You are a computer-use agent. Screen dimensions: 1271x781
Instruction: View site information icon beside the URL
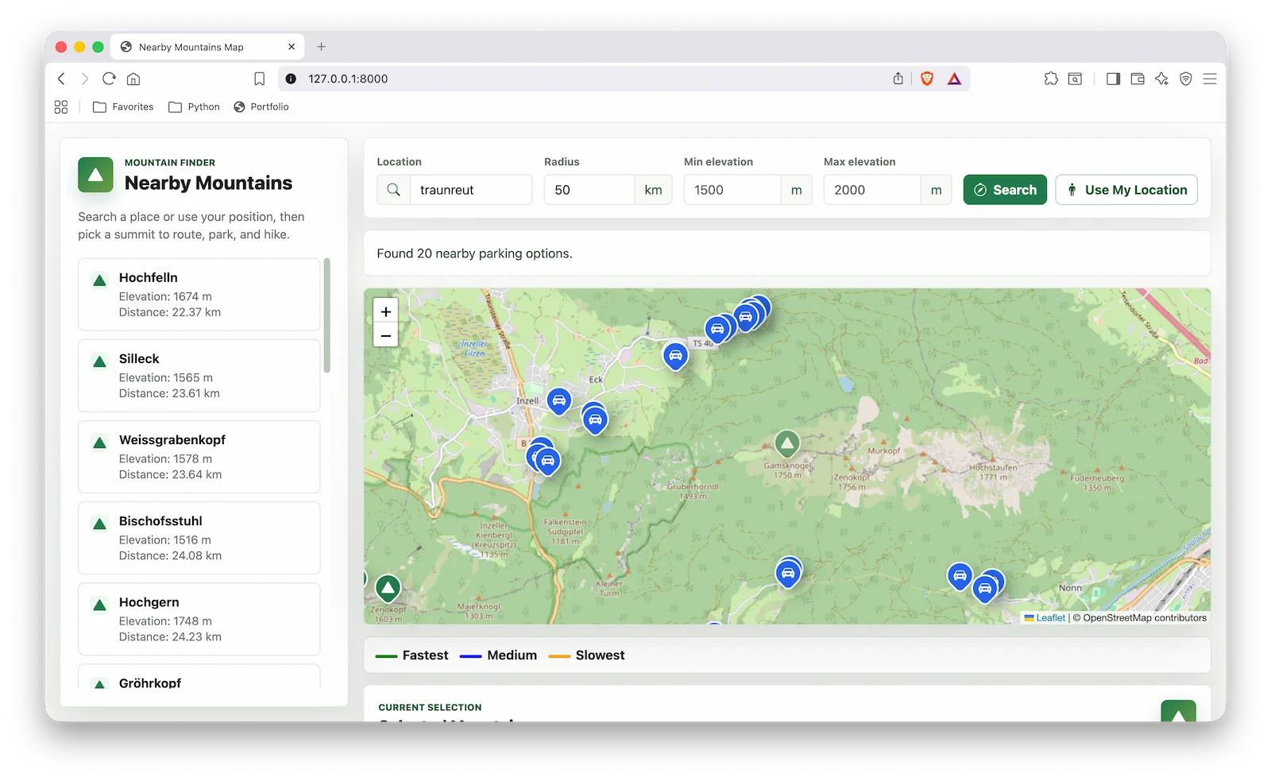pyautogui.click(x=291, y=79)
